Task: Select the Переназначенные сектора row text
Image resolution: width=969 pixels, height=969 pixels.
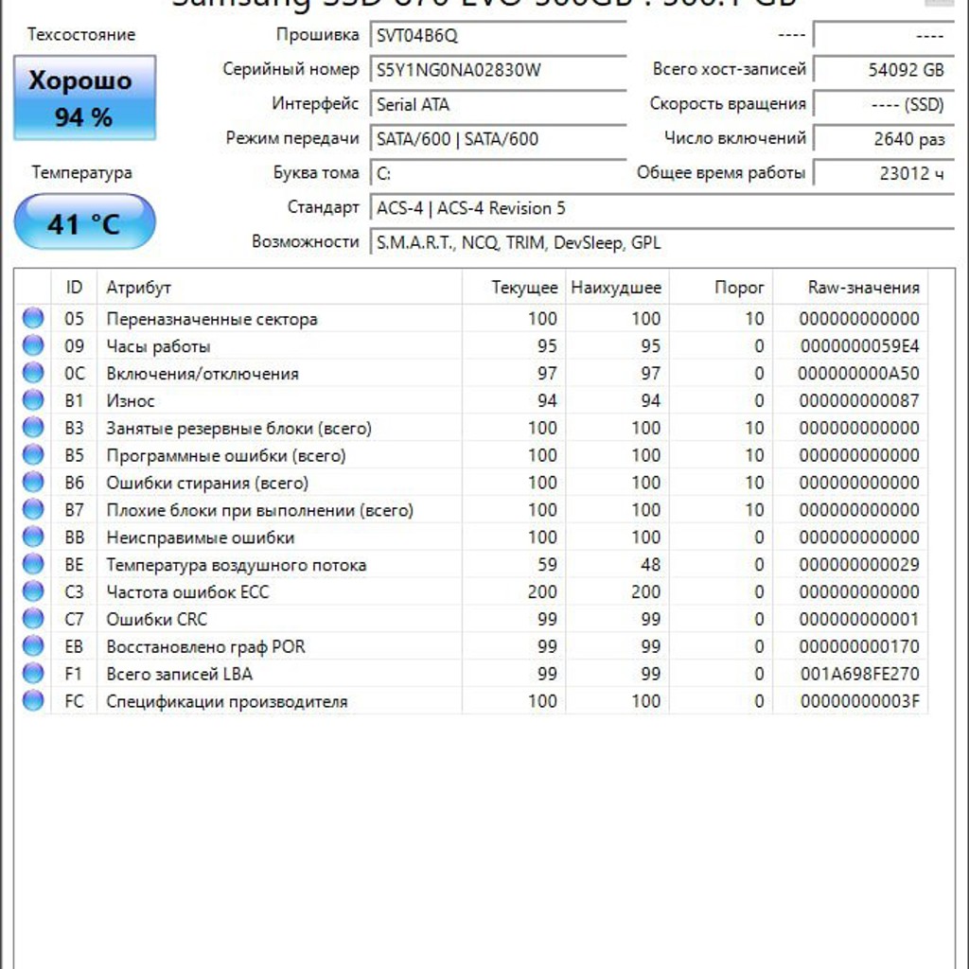Action: click(x=212, y=319)
